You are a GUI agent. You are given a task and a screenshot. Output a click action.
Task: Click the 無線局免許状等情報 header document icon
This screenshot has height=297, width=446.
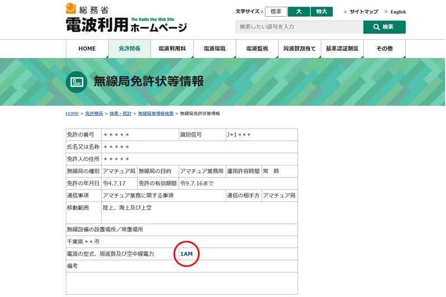tap(76, 82)
